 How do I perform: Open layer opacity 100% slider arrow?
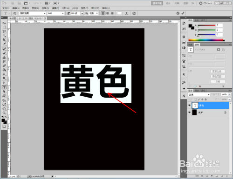click(x=230, y=94)
